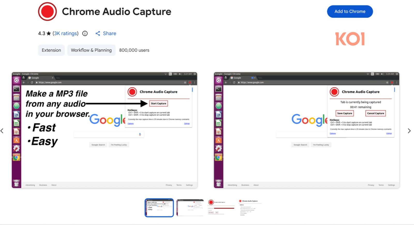Advance to next screenshot with right arrow

click(409, 131)
